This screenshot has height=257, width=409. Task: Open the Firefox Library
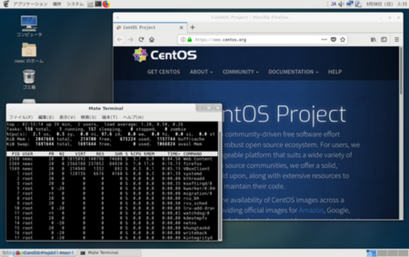click(x=373, y=40)
